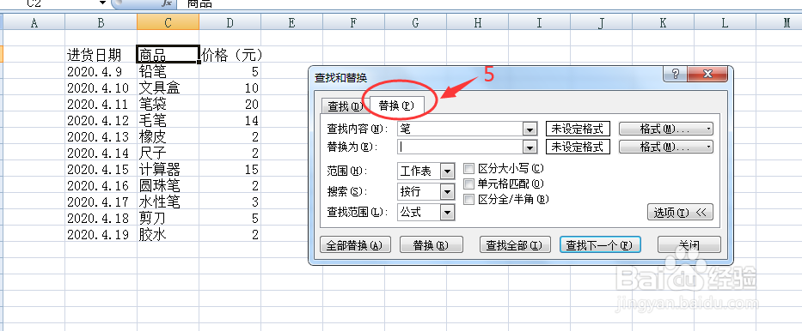Click the 替换为 input field
This screenshot has width=802, height=331.
tap(461, 147)
